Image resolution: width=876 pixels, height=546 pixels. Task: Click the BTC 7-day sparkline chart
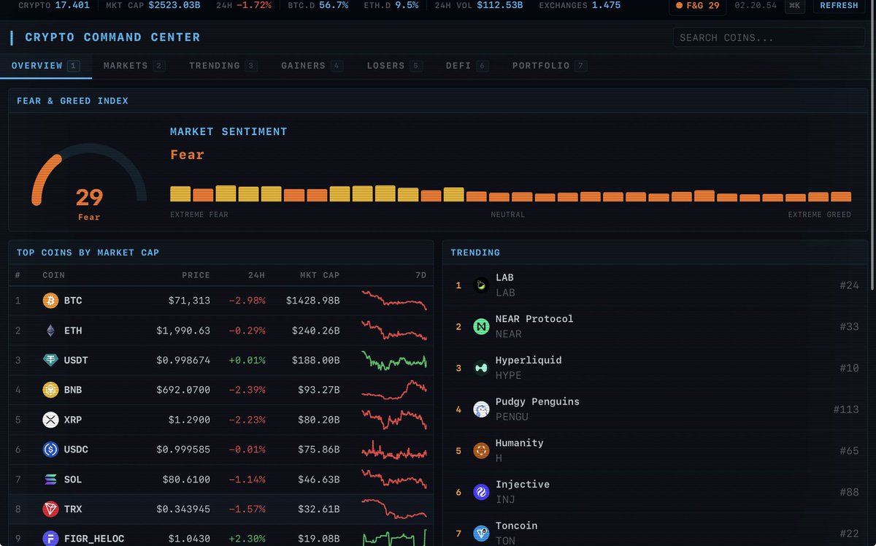[x=394, y=300]
